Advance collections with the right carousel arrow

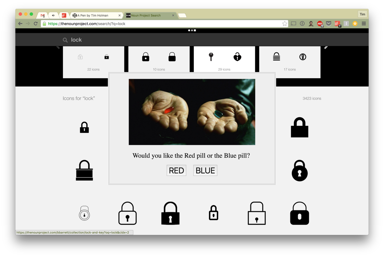click(326, 47)
